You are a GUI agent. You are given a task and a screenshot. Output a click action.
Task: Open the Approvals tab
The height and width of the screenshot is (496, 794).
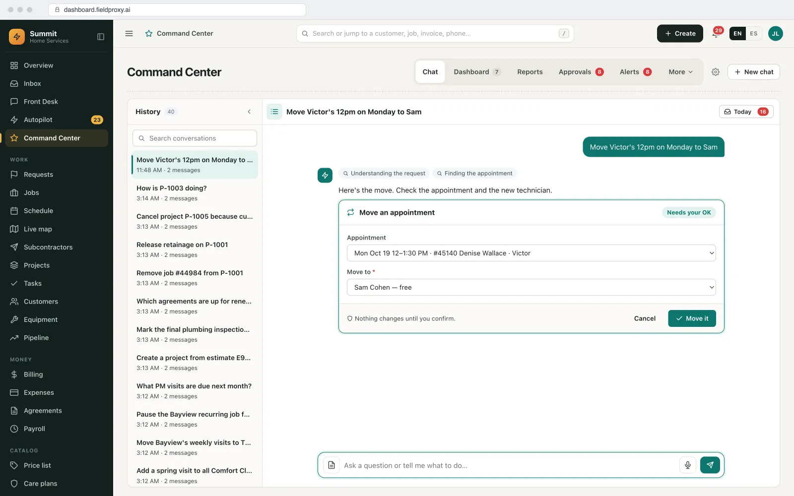(581, 72)
